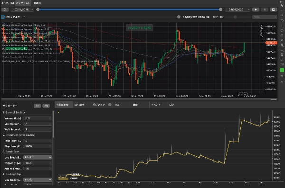Click the Max Open P.. field showing 7

[x=38, y=124]
